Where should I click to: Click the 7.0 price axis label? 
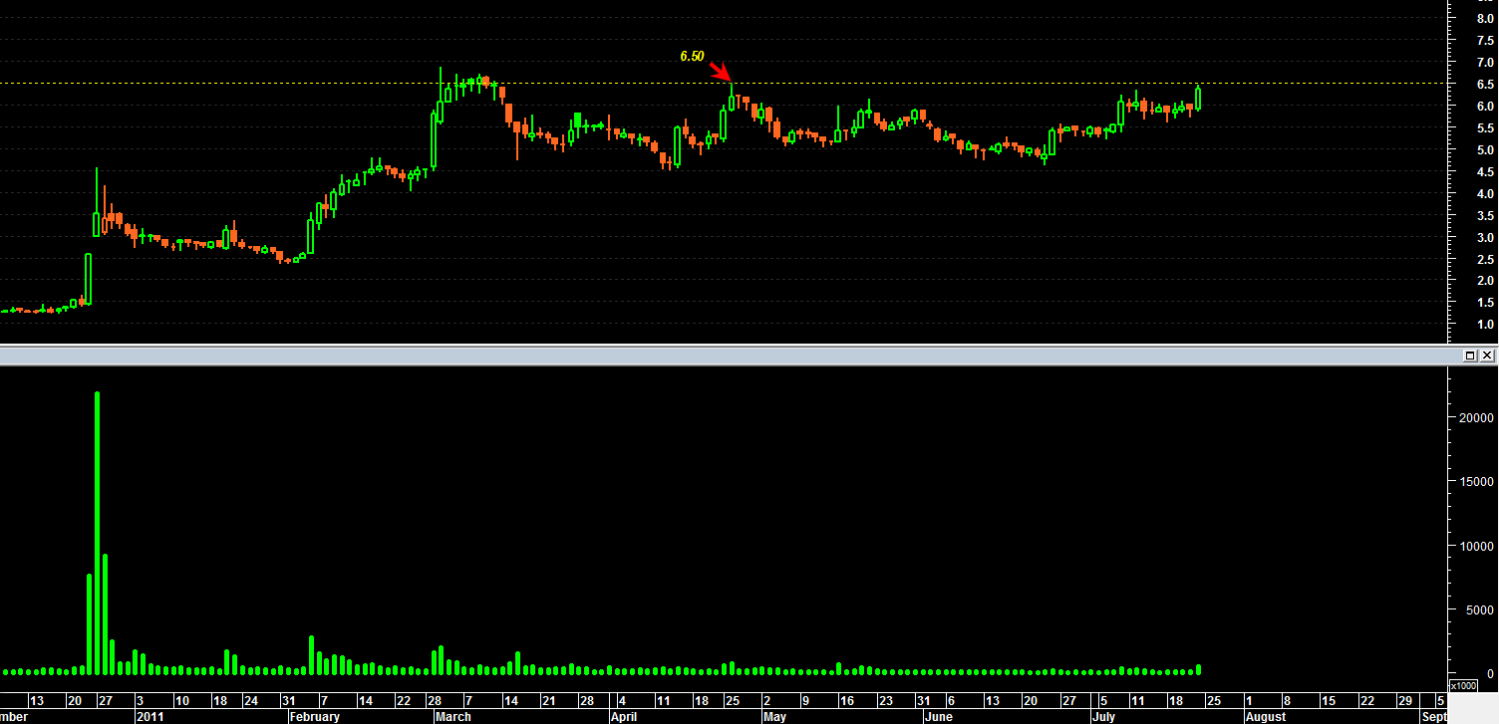(x=1485, y=62)
